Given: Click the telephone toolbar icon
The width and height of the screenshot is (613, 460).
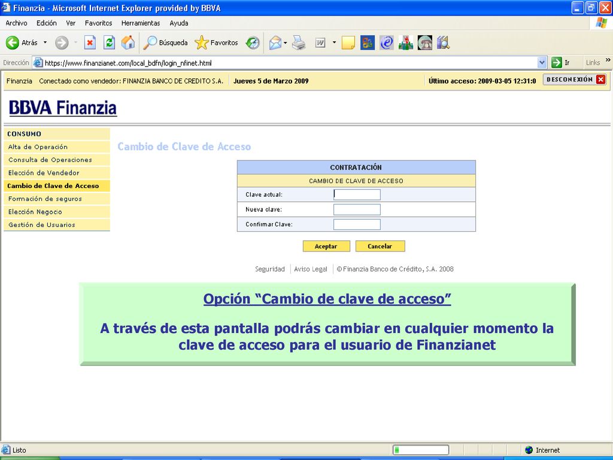Looking at the screenshot, I should coord(424,43).
